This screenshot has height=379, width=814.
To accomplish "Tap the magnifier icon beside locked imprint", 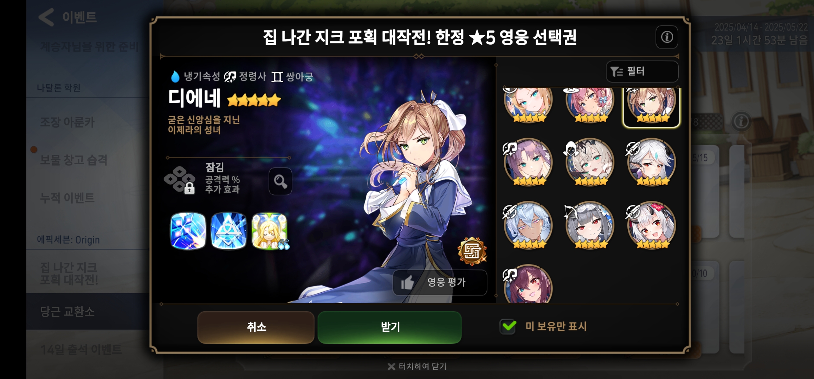I will coord(280,181).
